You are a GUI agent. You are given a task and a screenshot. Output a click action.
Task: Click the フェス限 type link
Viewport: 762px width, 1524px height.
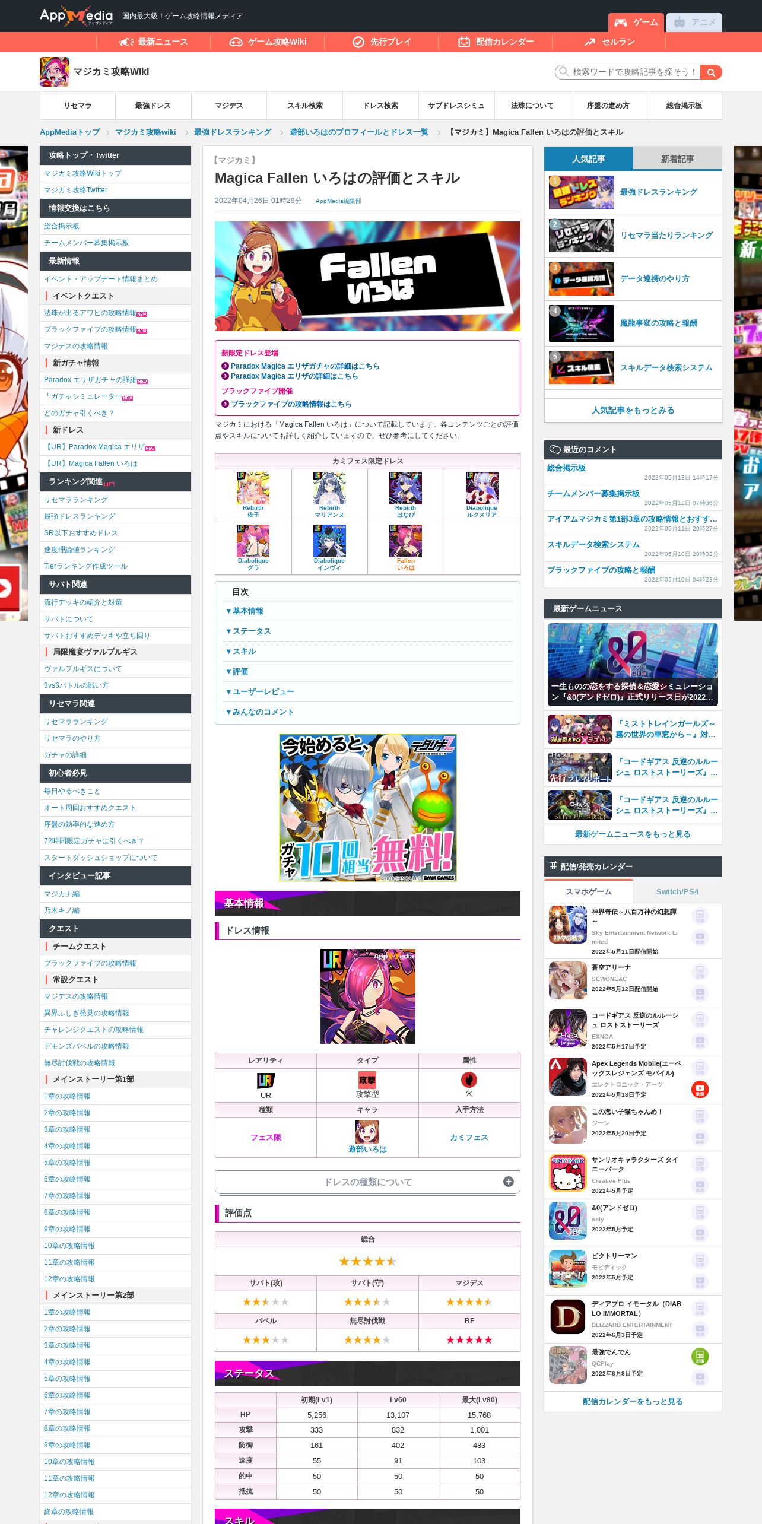266,1137
